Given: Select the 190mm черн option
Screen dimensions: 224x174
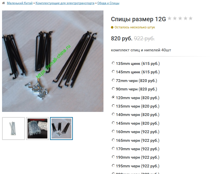Looking at the screenshot, I should click(x=113, y=157).
